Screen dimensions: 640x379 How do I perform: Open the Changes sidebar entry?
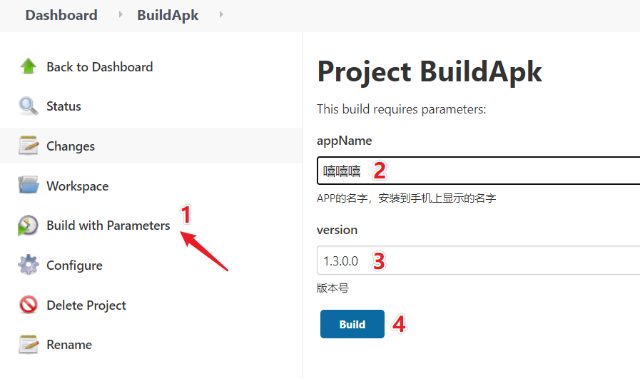click(x=71, y=146)
